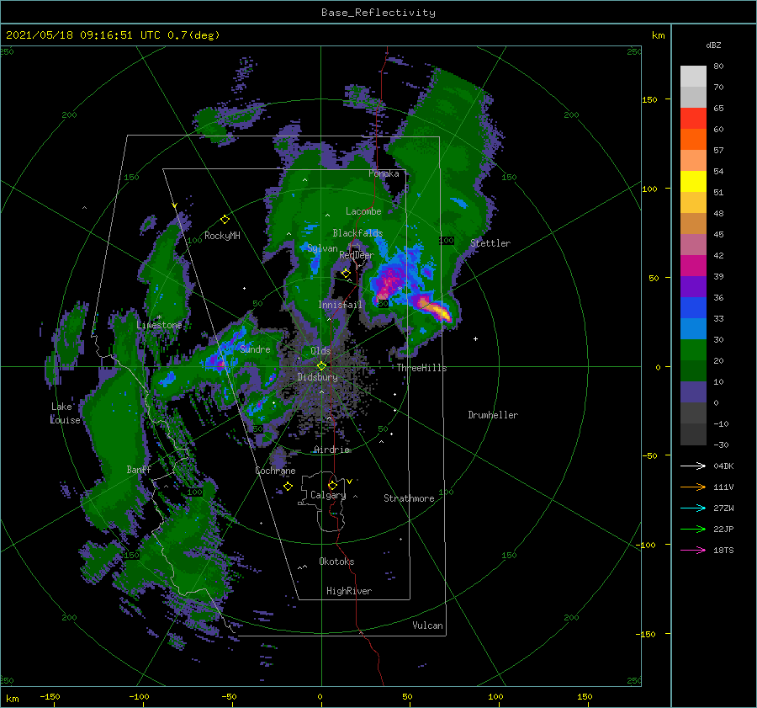Click the Calgary city boundary outline
Image resolution: width=757 pixels, height=708 pixels.
(x=322, y=502)
